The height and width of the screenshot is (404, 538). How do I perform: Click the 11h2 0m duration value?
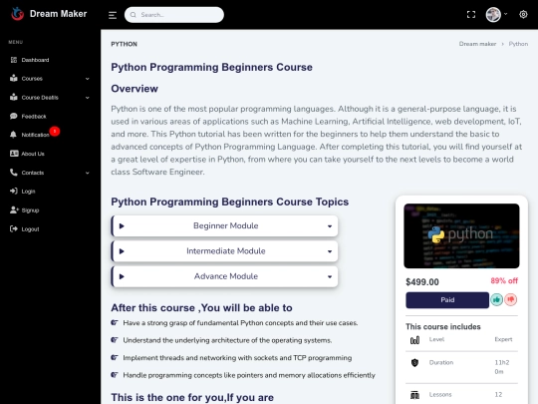point(501,367)
